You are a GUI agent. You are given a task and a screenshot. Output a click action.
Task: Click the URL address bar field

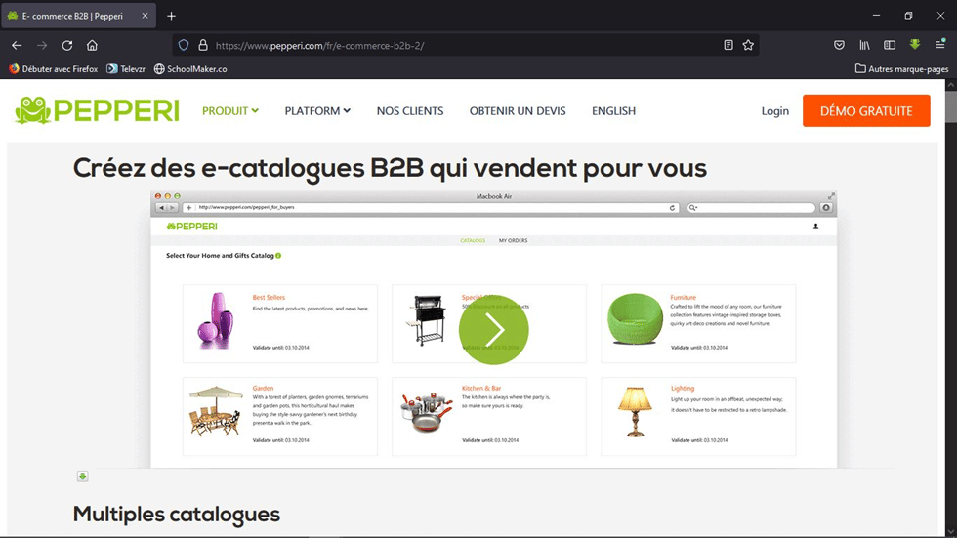pos(459,45)
